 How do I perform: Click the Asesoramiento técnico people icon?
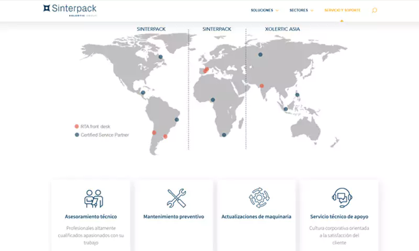click(x=94, y=199)
